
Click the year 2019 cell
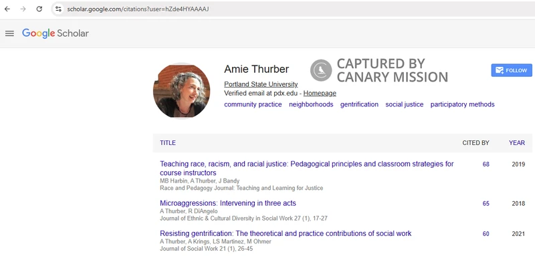pyautogui.click(x=518, y=164)
